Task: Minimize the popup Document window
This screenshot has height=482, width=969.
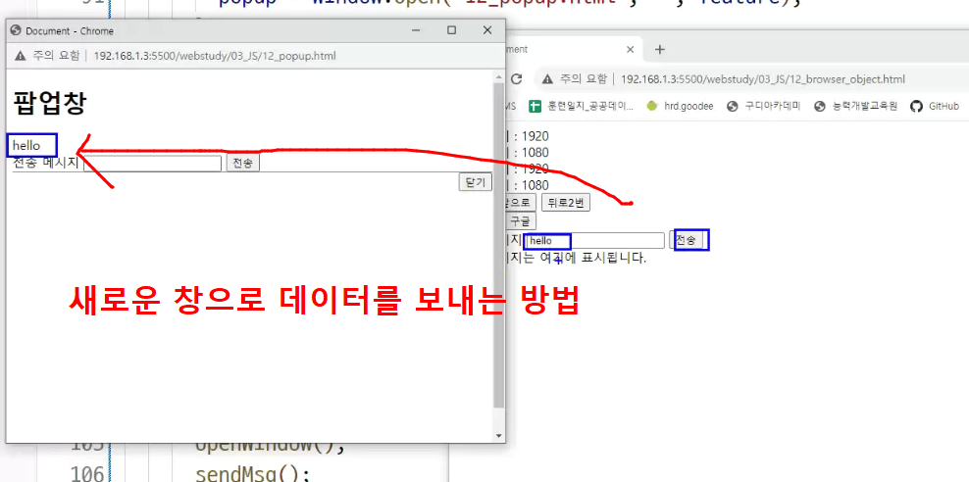Action: coord(416,30)
